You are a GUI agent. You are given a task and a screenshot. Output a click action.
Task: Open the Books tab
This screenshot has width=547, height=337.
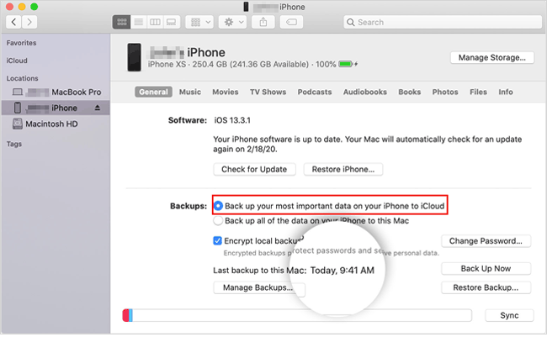point(410,92)
